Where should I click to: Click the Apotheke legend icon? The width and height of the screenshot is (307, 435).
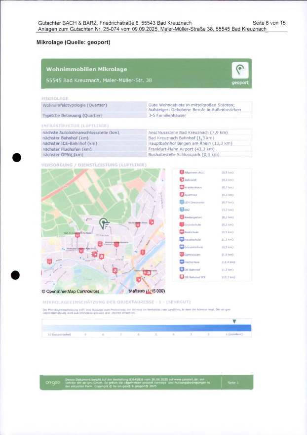[x=182, y=195]
